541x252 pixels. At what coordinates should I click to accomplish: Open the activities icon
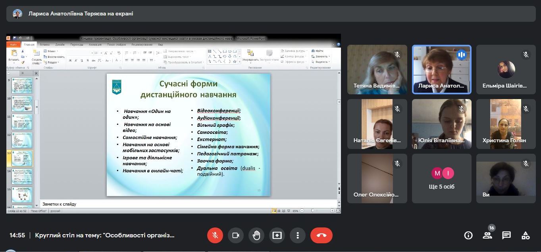point(526,235)
